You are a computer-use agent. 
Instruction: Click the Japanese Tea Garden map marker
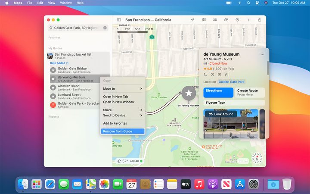(174, 120)
